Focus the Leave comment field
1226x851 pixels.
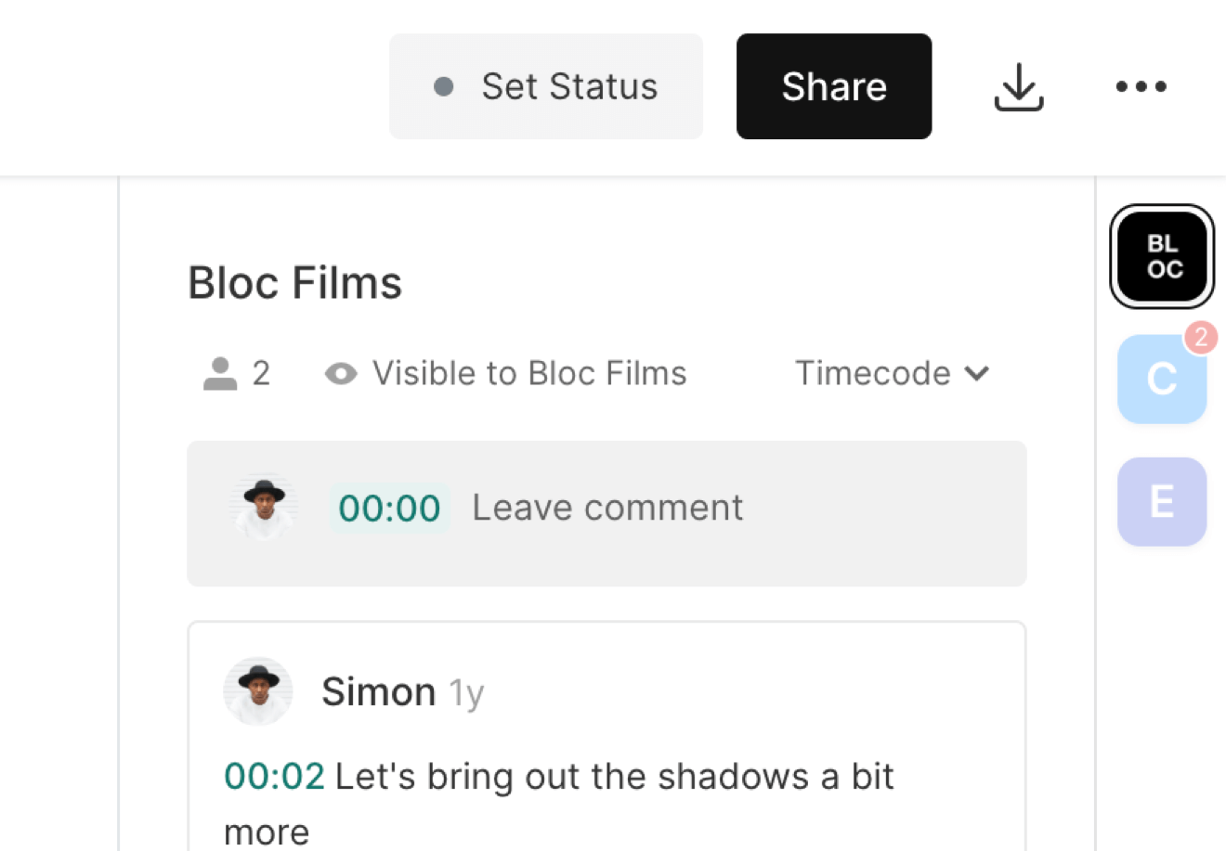(607, 509)
